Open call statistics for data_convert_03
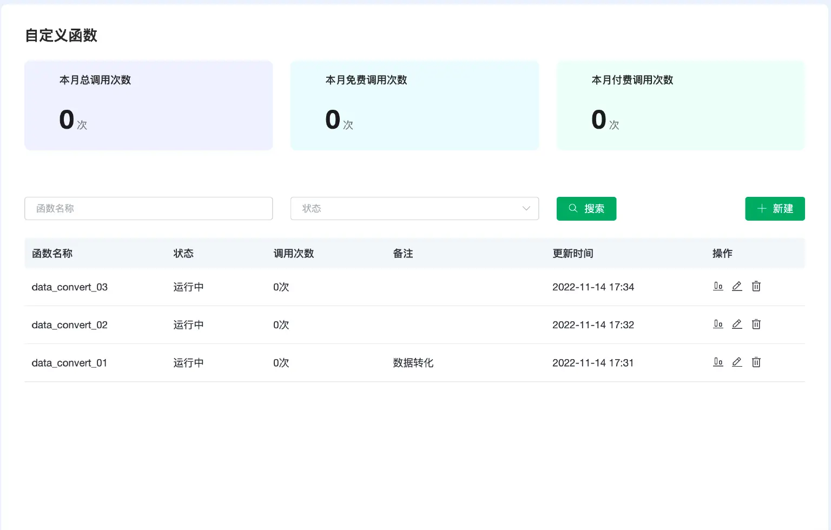The width and height of the screenshot is (831, 530). [718, 287]
